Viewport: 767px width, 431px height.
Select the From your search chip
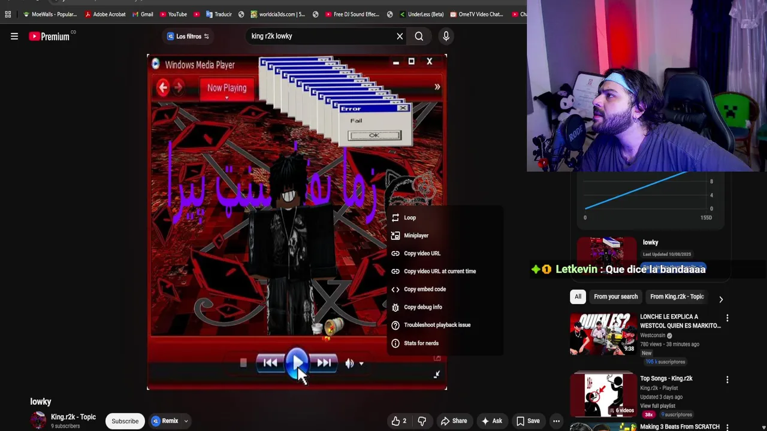tap(615, 296)
